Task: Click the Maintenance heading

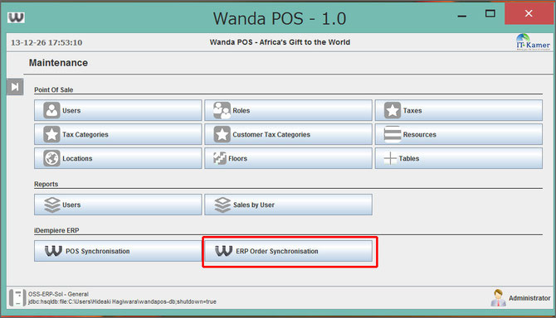Action: (59, 63)
